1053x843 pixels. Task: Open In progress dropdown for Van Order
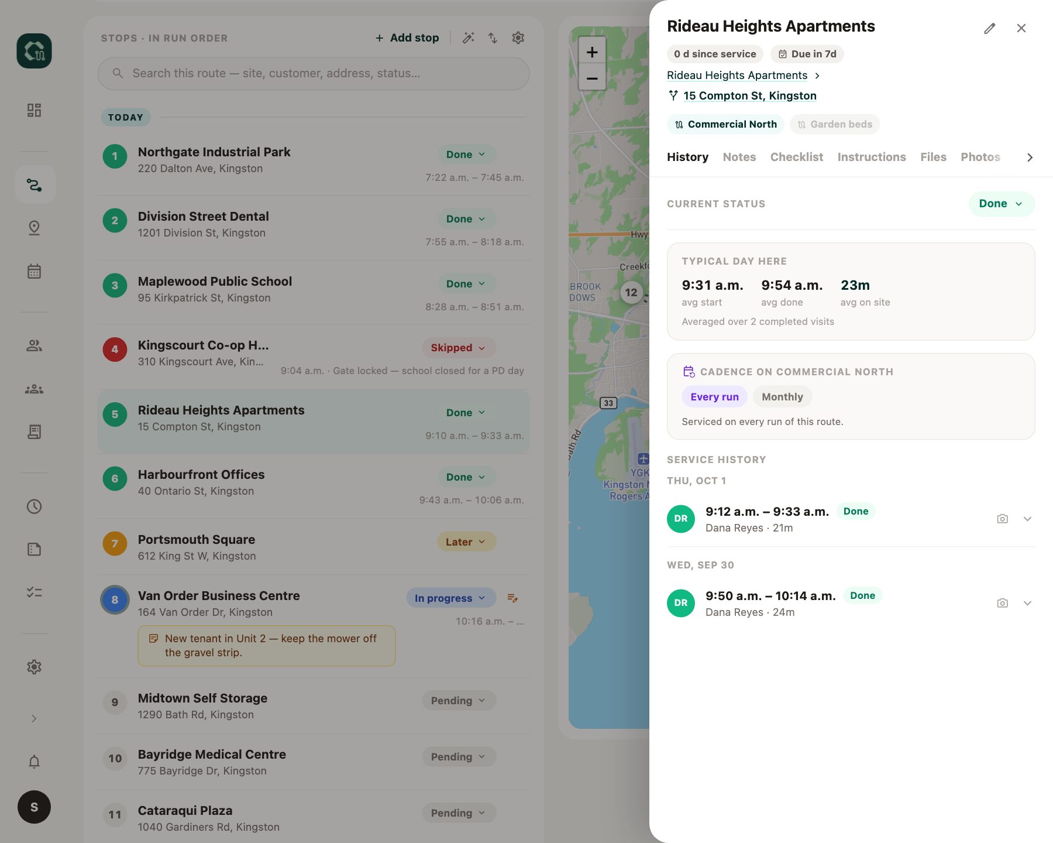450,598
